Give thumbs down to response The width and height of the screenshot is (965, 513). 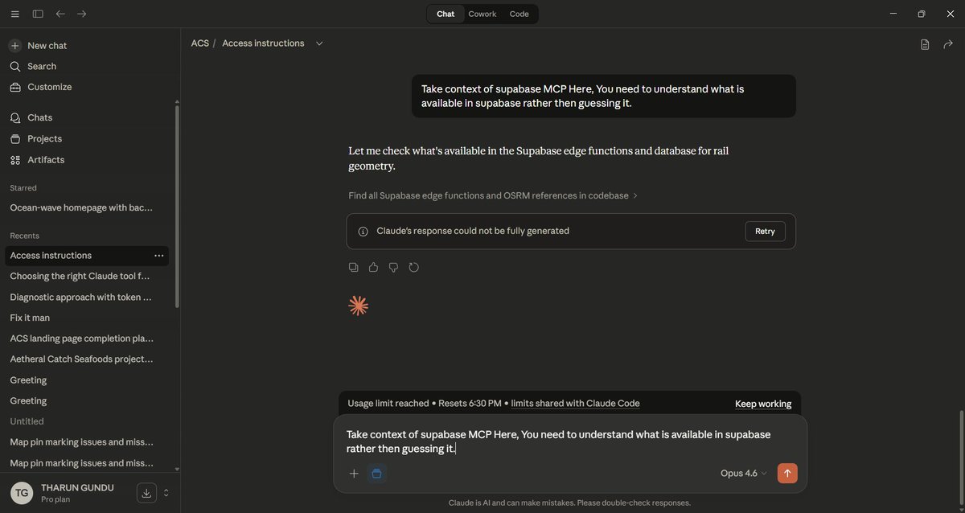coord(393,267)
